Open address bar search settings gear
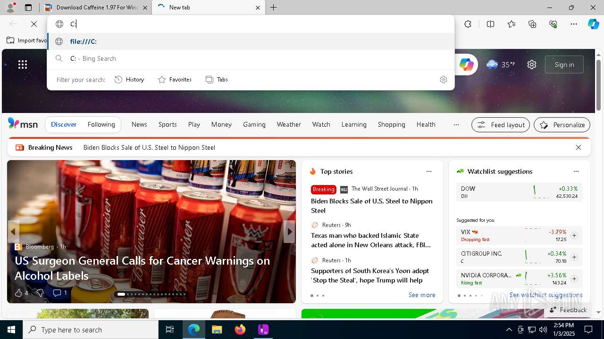The image size is (604, 339). click(443, 80)
